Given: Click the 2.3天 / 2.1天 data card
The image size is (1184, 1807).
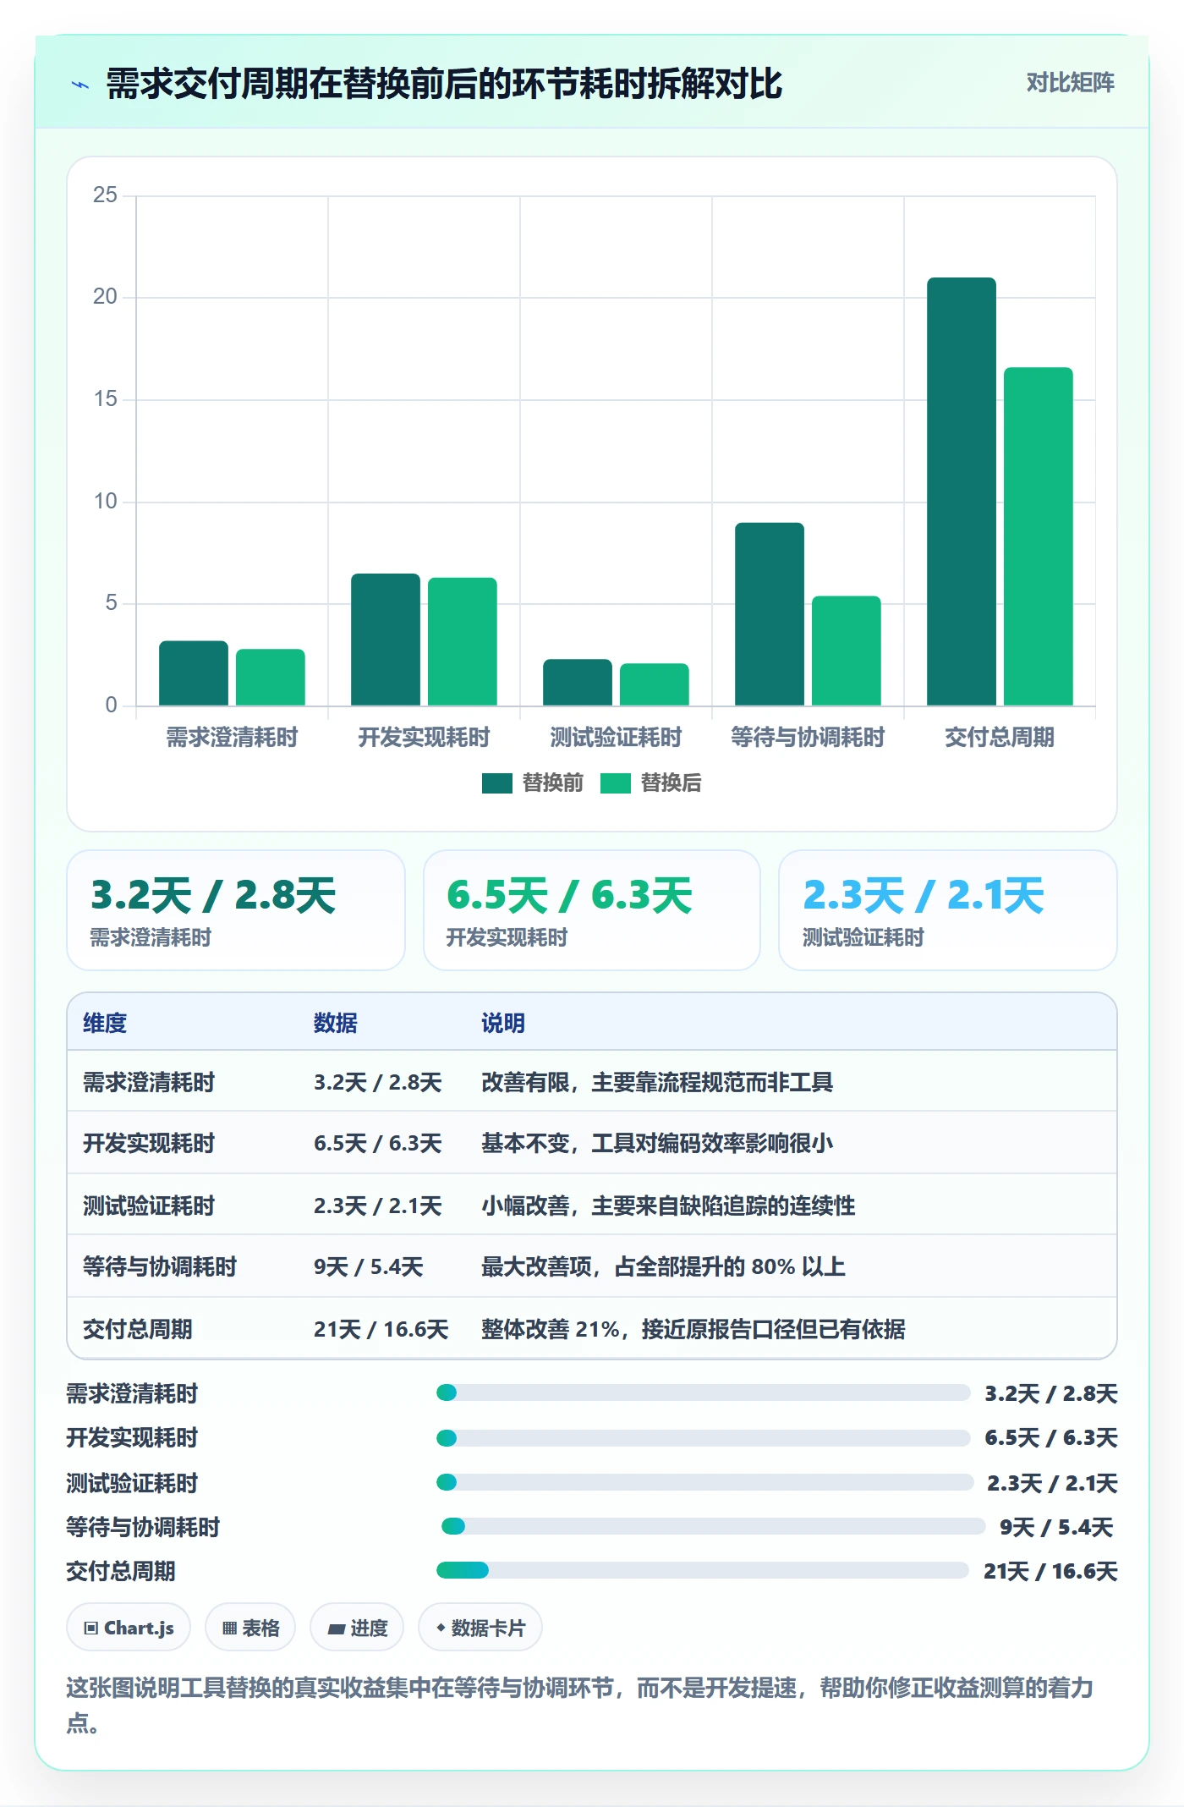Looking at the screenshot, I should pos(948,910).
